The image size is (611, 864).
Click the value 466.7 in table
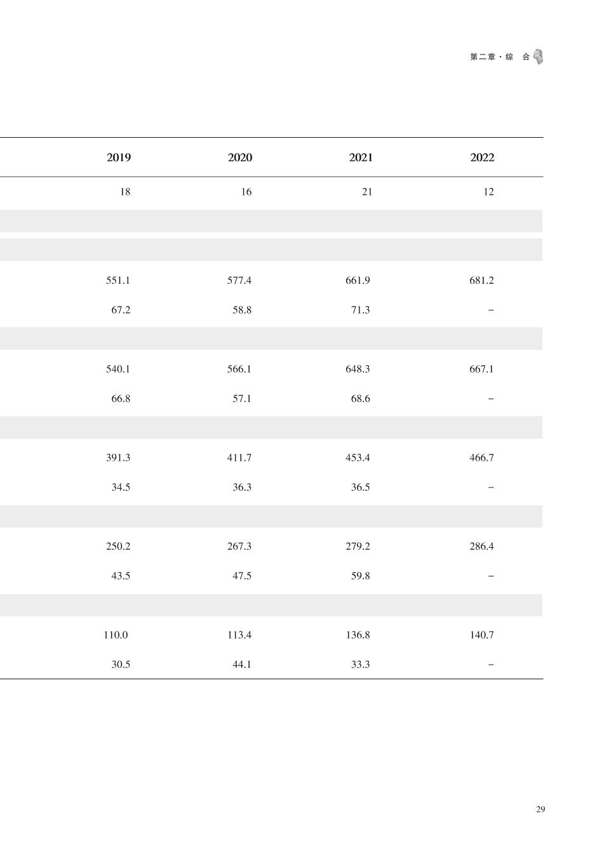tap(481, 458)
